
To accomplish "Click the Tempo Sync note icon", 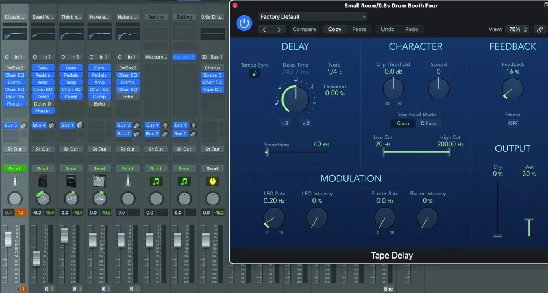I will click(x=254, y=73).
